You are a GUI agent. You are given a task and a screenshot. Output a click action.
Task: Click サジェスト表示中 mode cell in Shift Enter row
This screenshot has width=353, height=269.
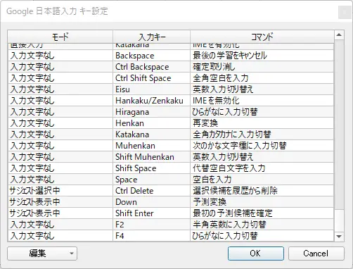(60, 213)
